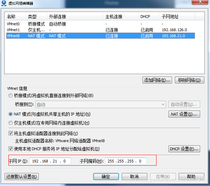Image resolution: width=210 pixels, height=186 pixels.
Task: Click the 子网地址 column header
Action: click(177, 16)
